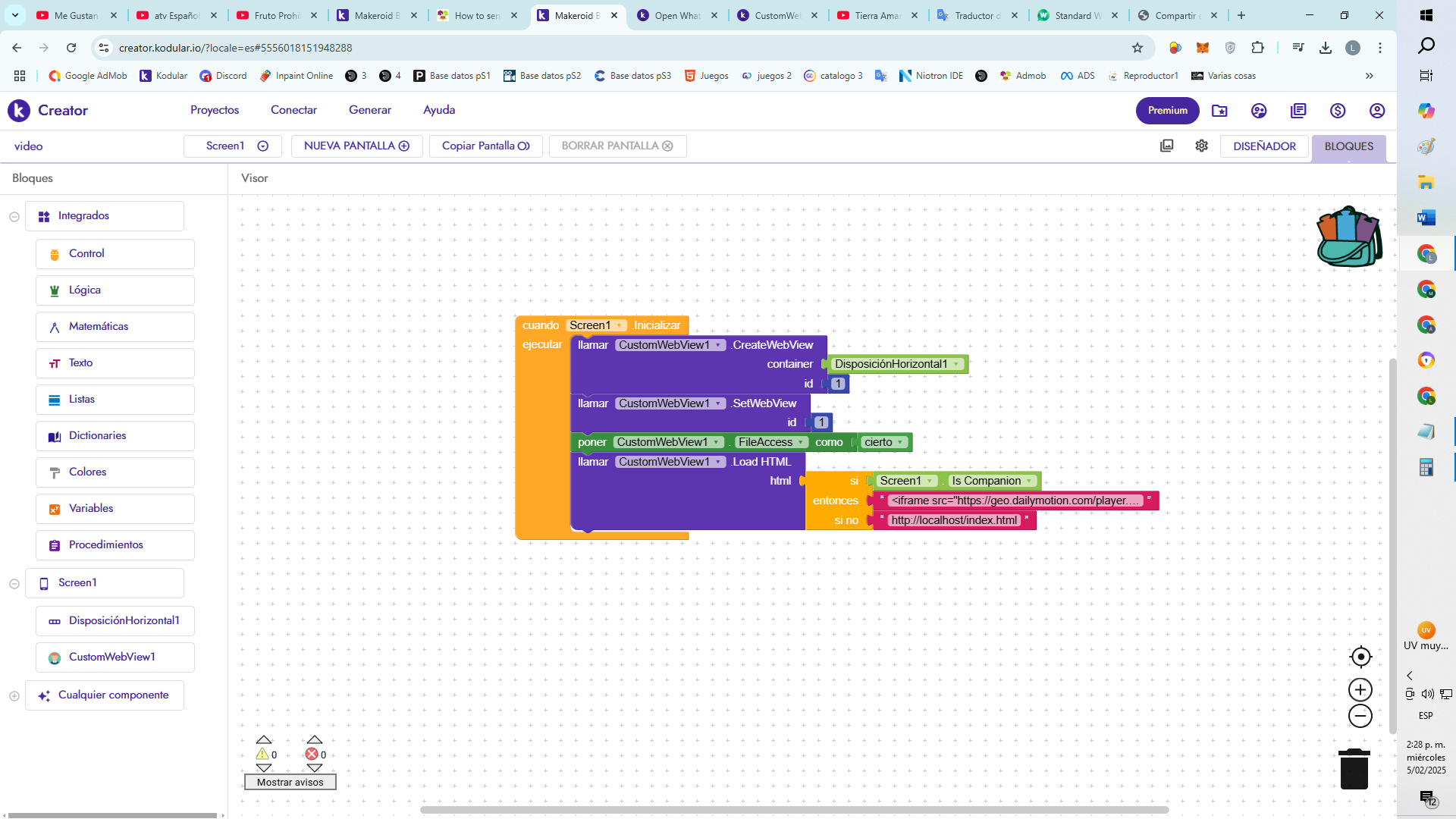Switch to the DISEÑADOR view
The height and width of the screenshot is (819, 1456).
(x=1264, y=146)
